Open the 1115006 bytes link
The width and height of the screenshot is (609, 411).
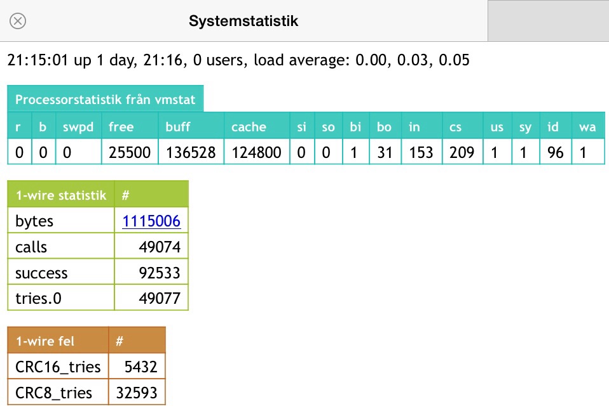[x=151, y=221]
